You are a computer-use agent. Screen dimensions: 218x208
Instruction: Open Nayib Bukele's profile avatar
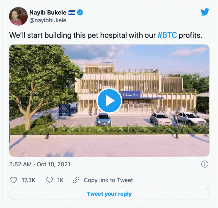(18, 16)
